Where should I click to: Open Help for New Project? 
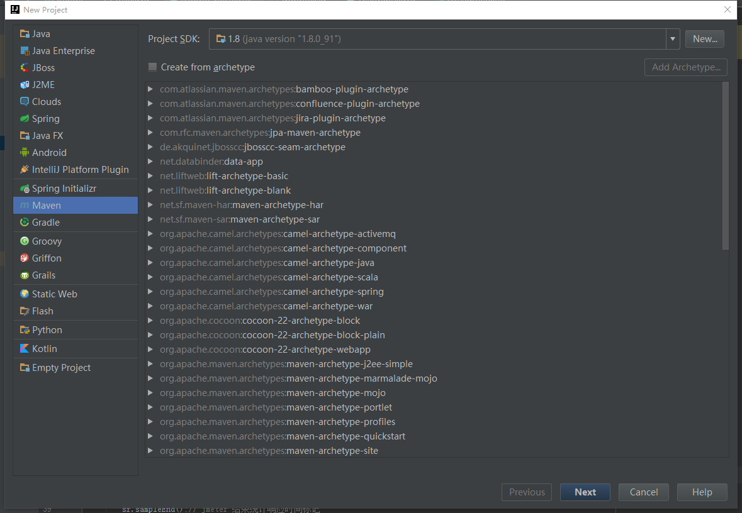[702, 492]
